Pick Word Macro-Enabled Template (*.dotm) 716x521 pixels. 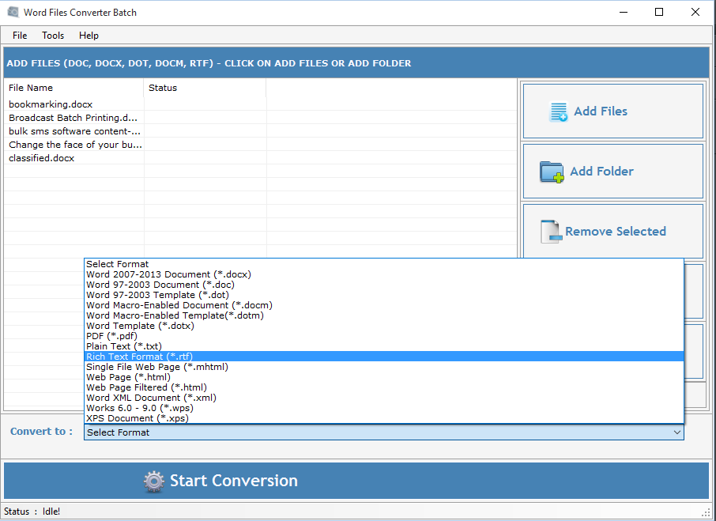point(384,315)
